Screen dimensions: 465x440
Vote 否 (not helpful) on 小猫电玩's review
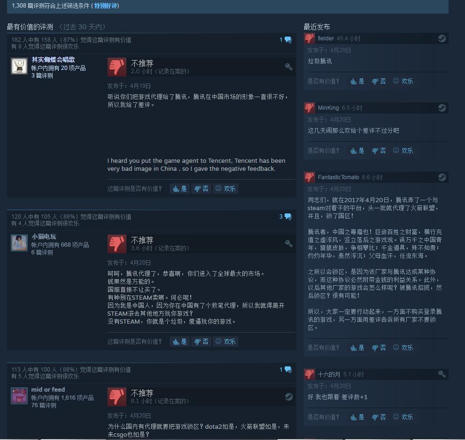[x=201, y=341]
